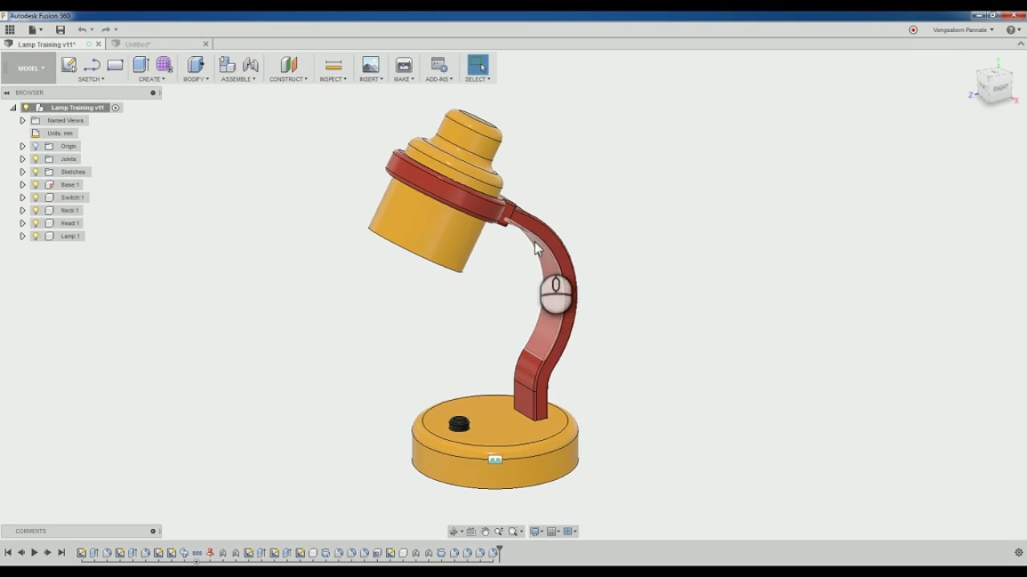This screenshot has width=1027, height=577.
Task: Toggle visibility of Base:1 component
Action: pos(35,184)
